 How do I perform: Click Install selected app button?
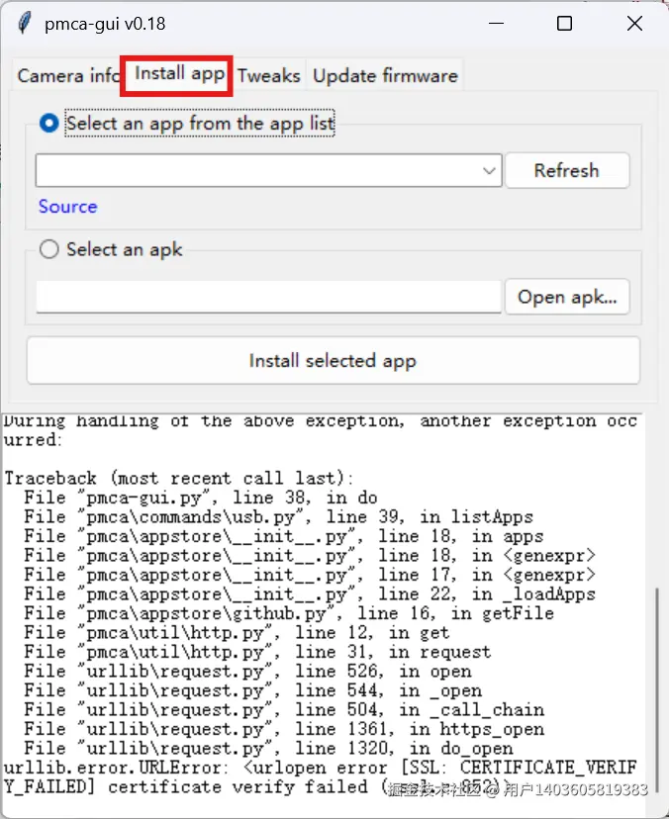[333, 360]
